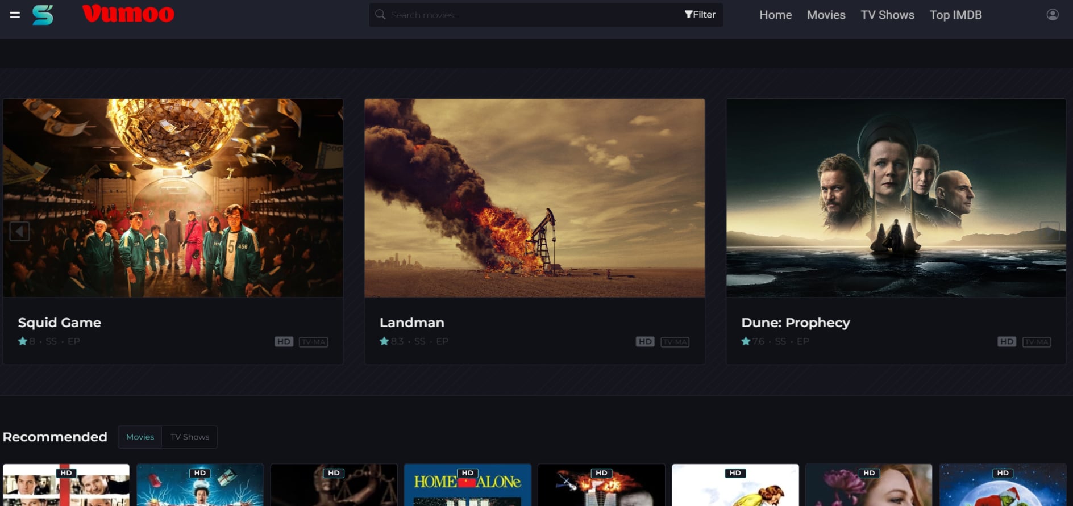Click the 7.6 rating on Dune: Prophecy
Viewport: 1073px width, 506px height.
click(x=759, y=341)
